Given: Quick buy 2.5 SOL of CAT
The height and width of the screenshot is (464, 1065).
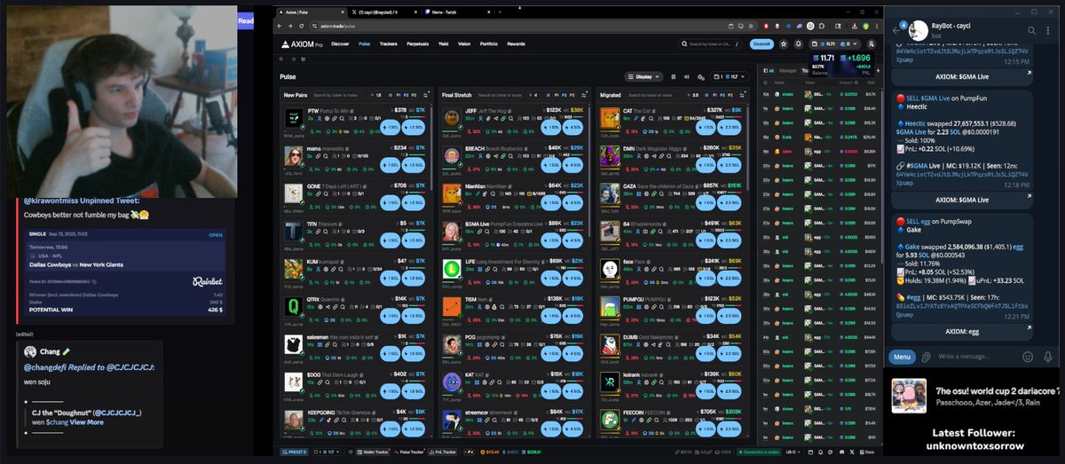Looking at the screenshot, I should [x=730, y=126].
